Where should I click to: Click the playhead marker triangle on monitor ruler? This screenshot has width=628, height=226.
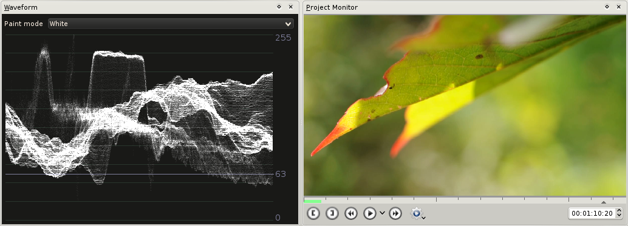(604, 202)
